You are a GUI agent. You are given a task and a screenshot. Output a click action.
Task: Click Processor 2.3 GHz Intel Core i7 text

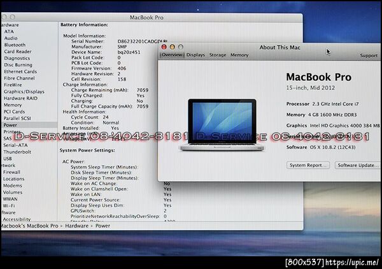coord(322,104)
